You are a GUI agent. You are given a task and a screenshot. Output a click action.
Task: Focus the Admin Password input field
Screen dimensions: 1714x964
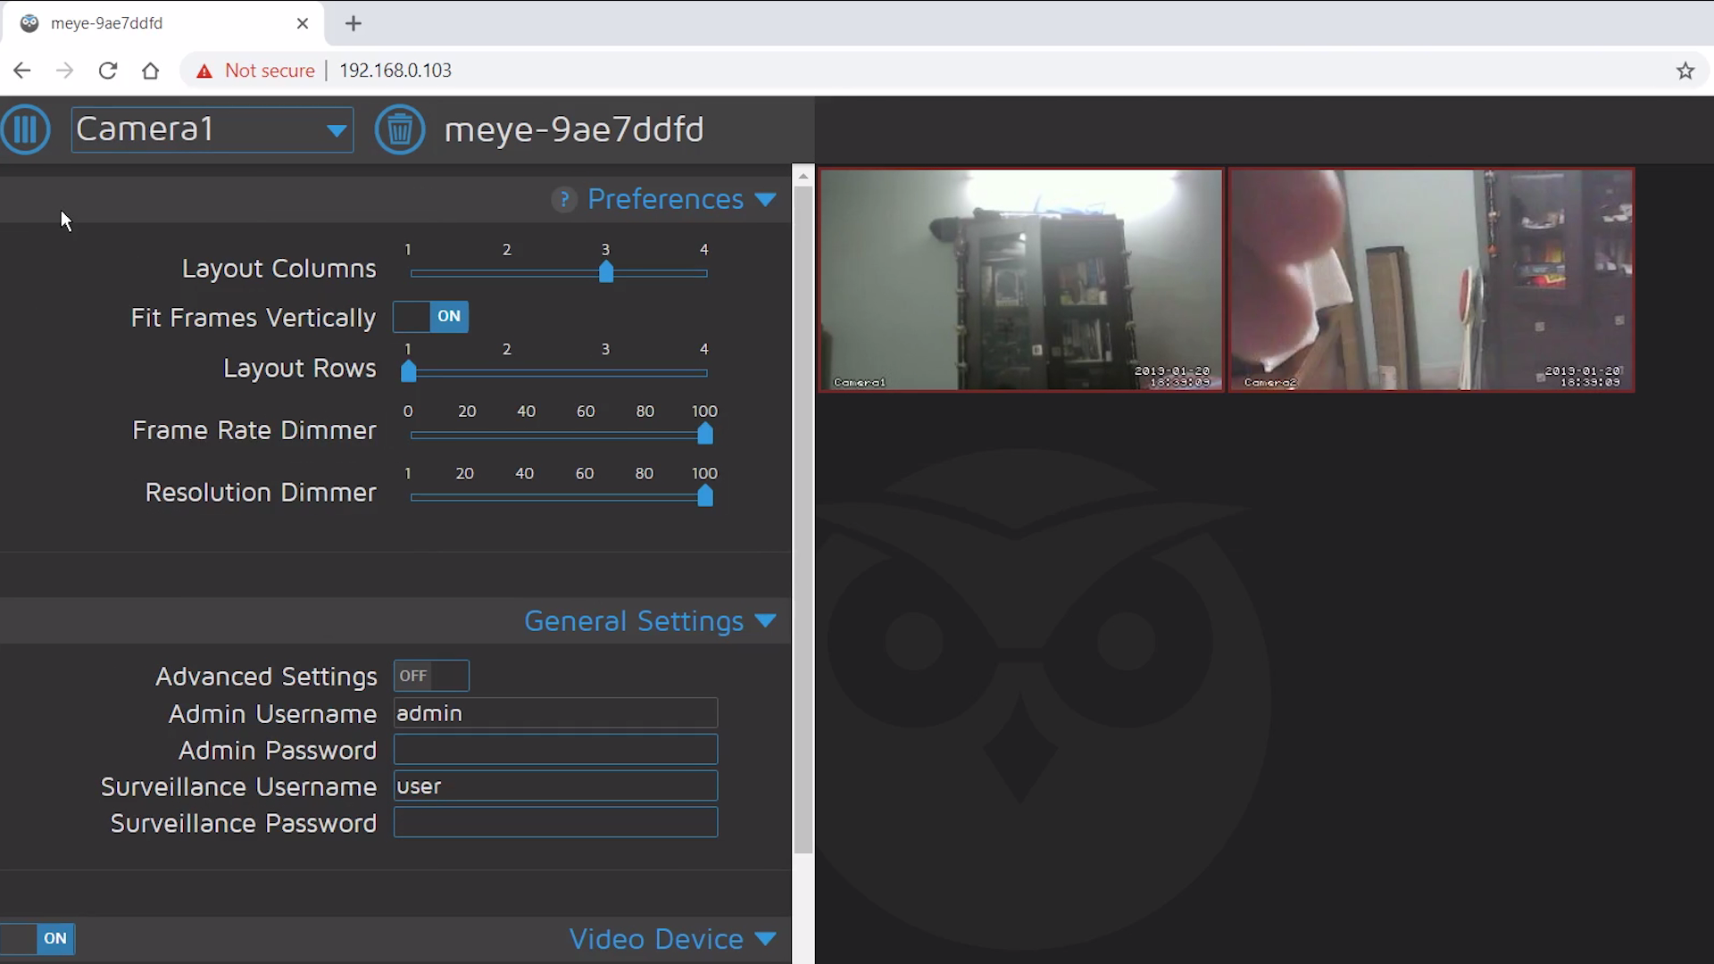click(x=554, y=749)
